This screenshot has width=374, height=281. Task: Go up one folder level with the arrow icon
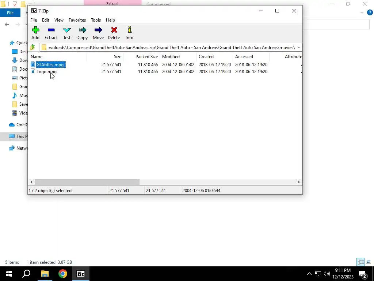tap(33, 47)
